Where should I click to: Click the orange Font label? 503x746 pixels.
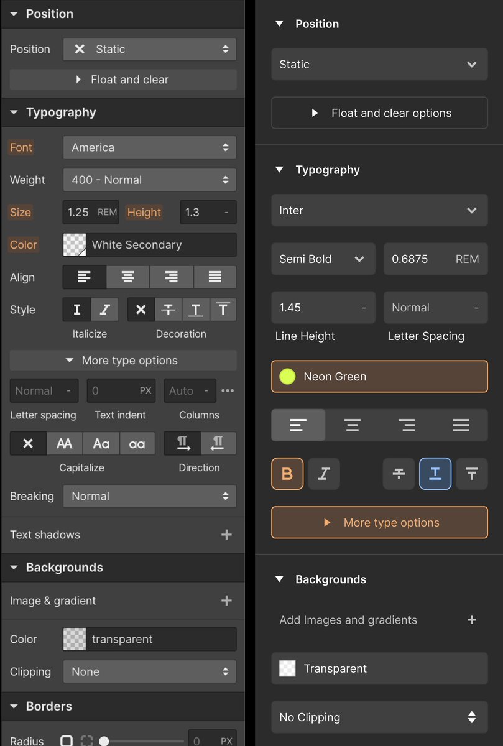[x=21, y=147]
